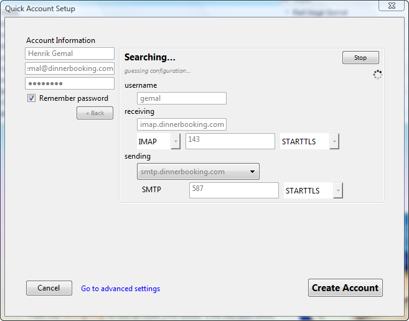Click the Account Information label

[x=60, y=40]
